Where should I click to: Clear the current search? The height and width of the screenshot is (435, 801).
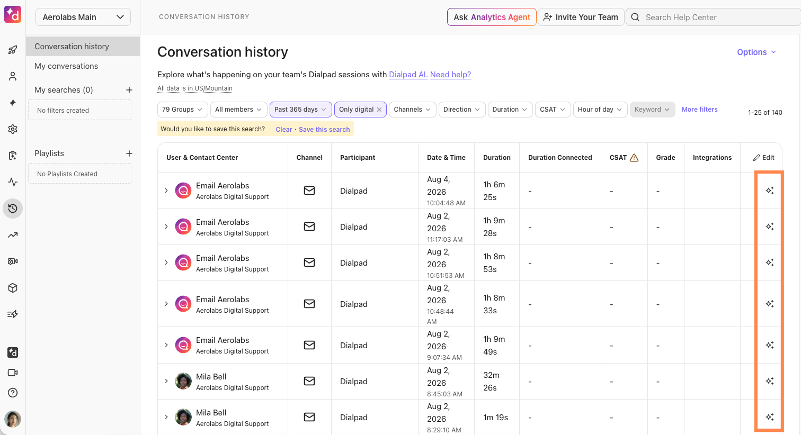tap(284, 130)
